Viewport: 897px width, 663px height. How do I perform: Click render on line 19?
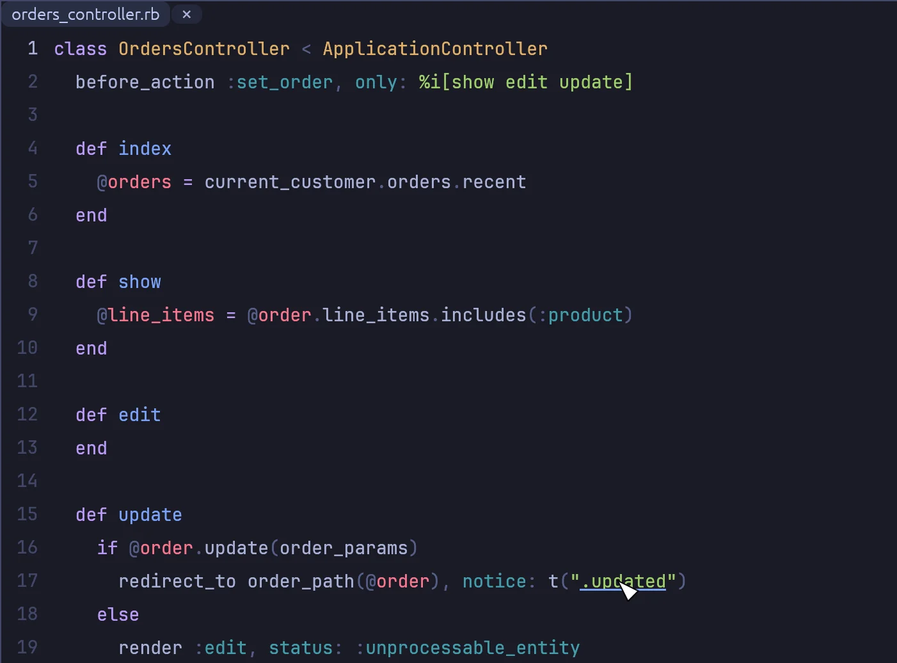(x=150, y=648)
